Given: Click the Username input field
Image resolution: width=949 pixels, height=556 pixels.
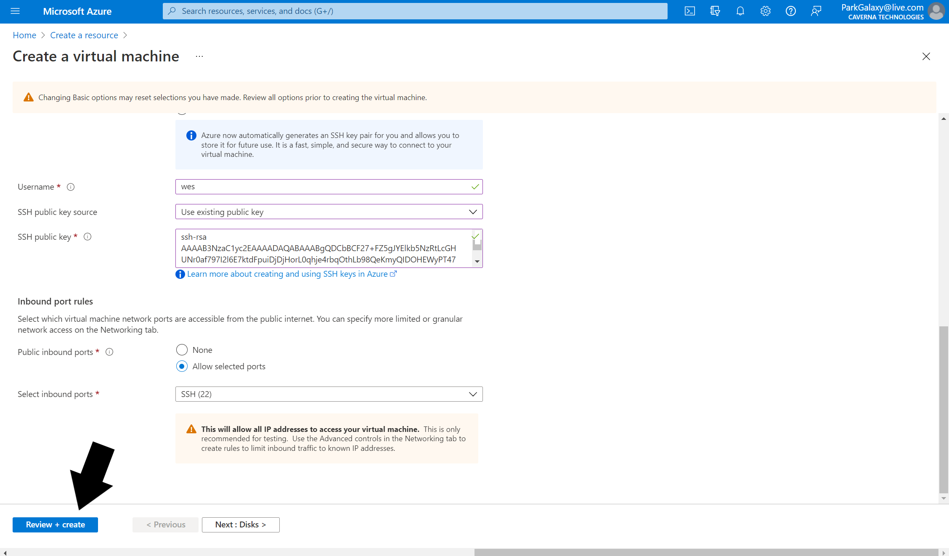Looking at the screenshot, I should pyautogui.click(x=329, y=186).
